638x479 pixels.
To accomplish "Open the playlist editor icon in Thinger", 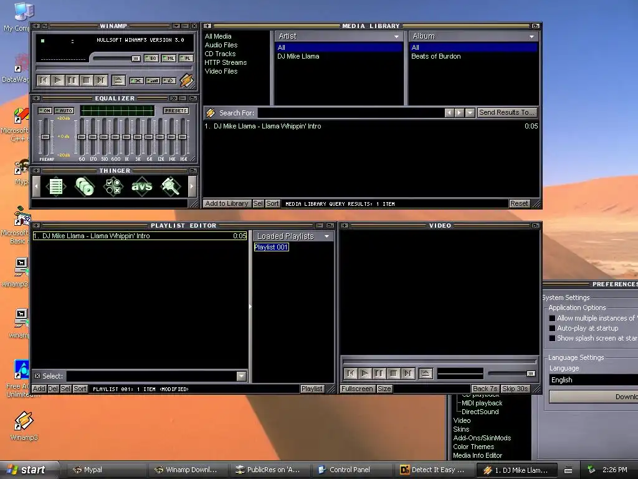I will coord(55,186).
